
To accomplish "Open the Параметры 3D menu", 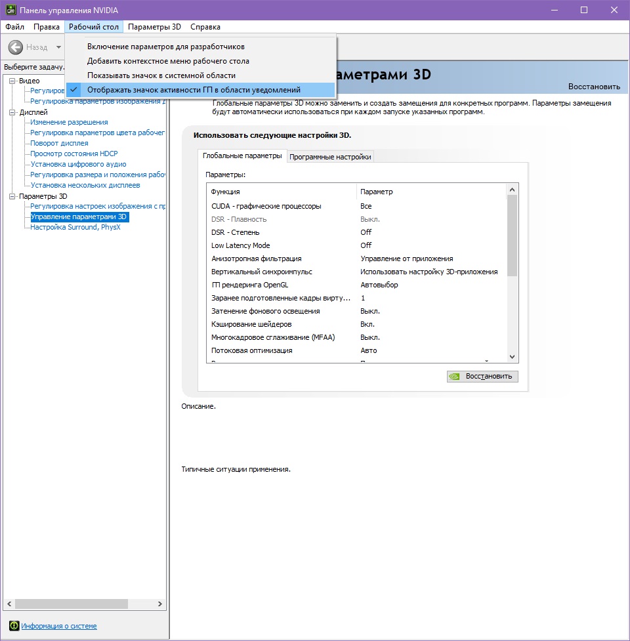I will point(154,27).
